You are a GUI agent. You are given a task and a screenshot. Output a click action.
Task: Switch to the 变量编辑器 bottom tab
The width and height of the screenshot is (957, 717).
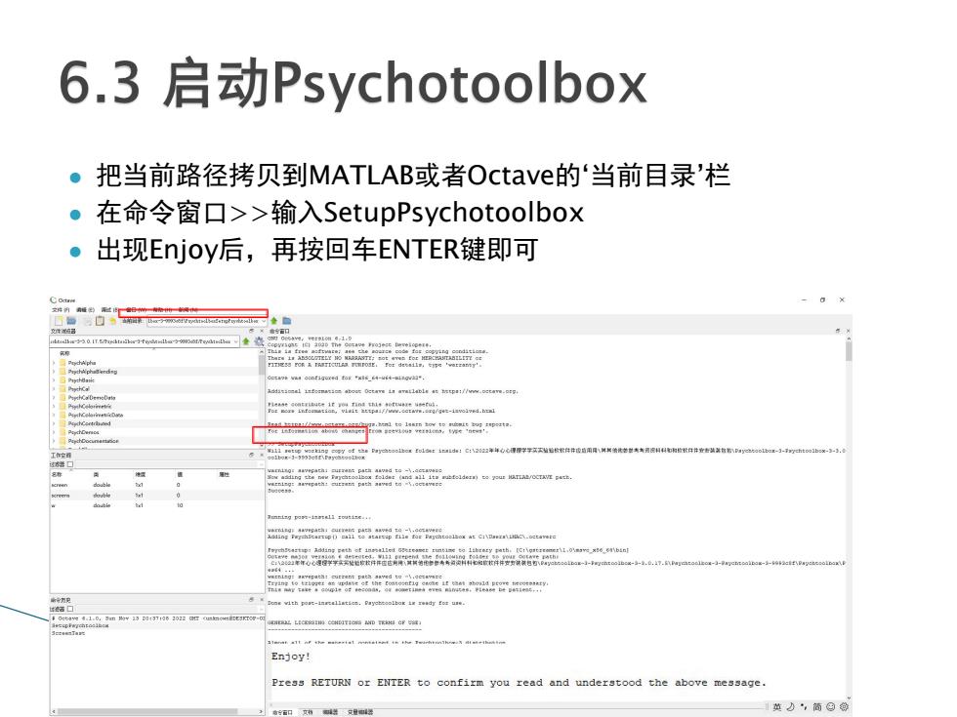pyautogui.click(x=360, y=711)
